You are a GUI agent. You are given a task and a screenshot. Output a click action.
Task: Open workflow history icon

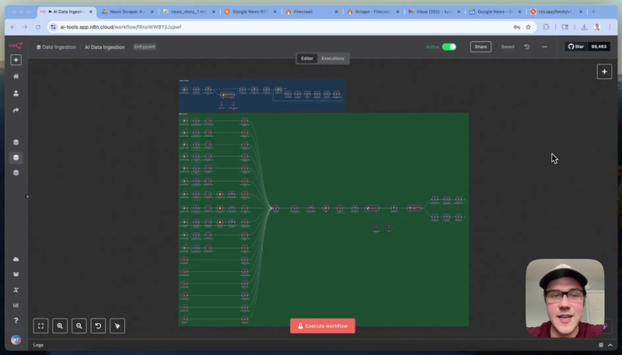click(527, 47)
